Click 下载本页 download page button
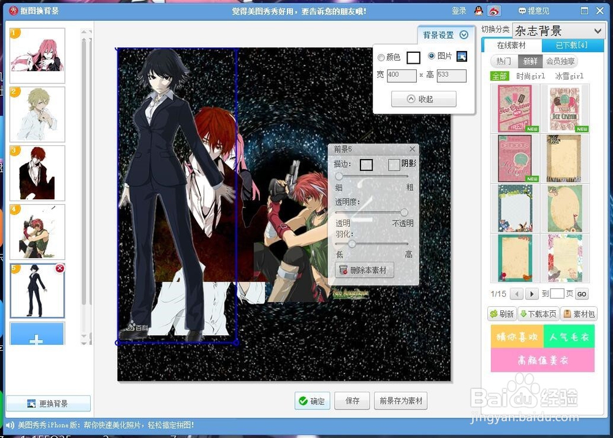 [538, 313]
